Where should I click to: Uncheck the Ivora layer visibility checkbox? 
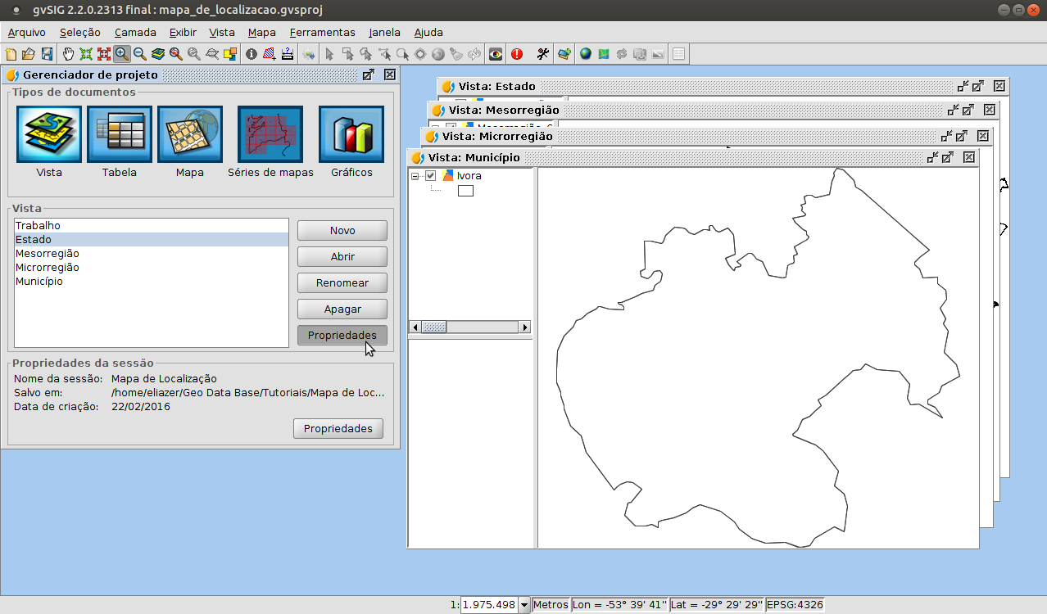(430, 175)
